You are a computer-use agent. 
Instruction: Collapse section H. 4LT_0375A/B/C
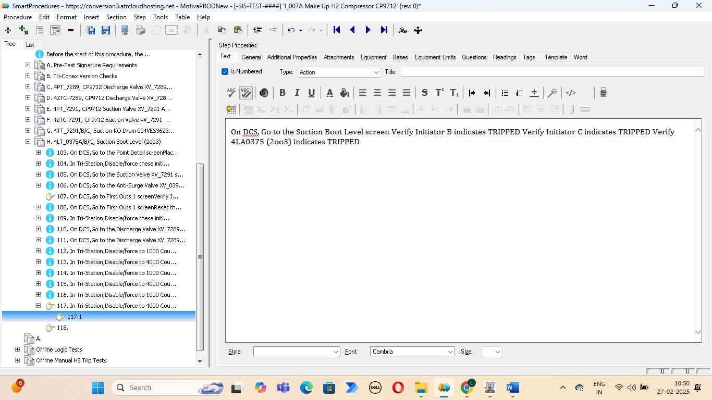tap(28, 142)
